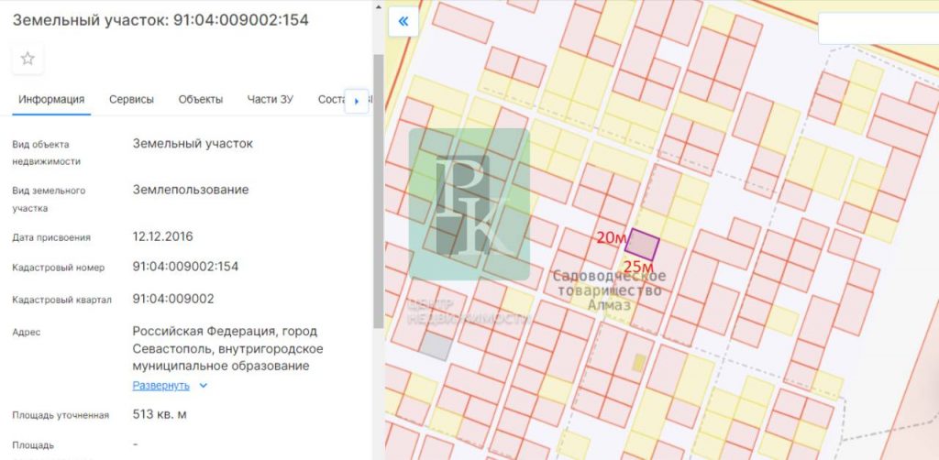Select the highlighted purple parcel on map
Viewport: 939px width, 460px height.
point(642,244)
